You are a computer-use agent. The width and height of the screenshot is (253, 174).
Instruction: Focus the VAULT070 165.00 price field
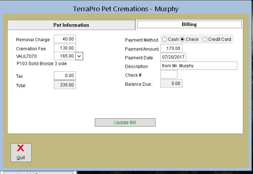(x=65, y=56)
